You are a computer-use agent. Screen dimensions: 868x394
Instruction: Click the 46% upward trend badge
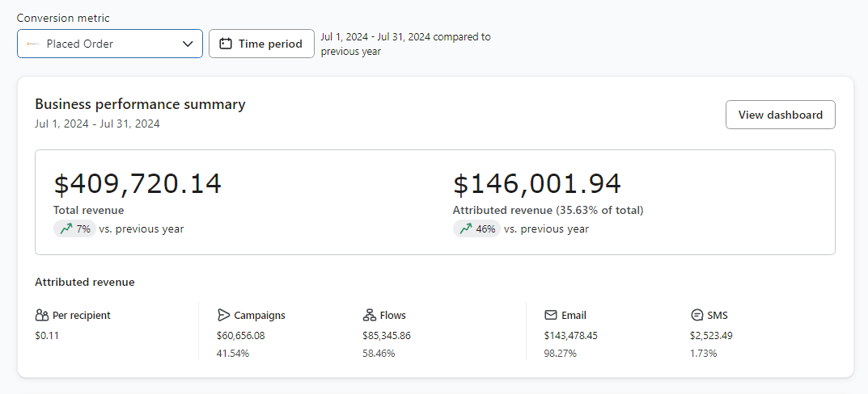476,228
